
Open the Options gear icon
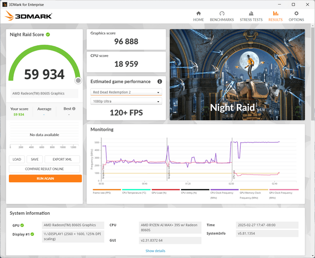pos(296,13)
